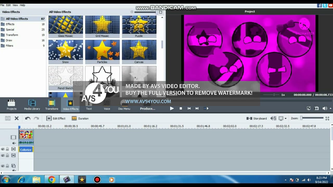The image size is (333, 187).
Task: Lock the second video effects track
Action: pos(7,156)
